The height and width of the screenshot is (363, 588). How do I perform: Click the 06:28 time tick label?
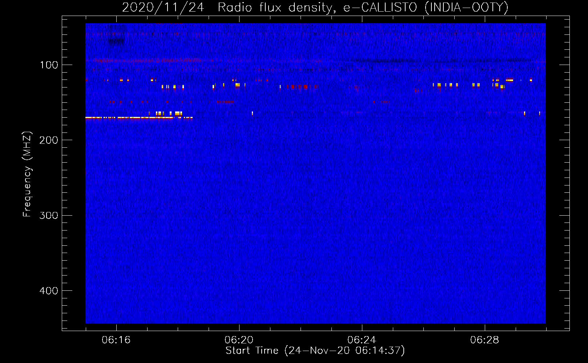click(x=485, y=340)
